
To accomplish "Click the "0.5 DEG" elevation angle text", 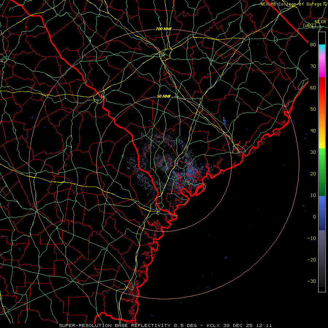I will coord(186,325).
